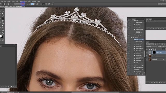This screenshot has width=166, height=93.
Task: Hide the Layer 1 copy layer
Action: click(x=147, y=52)
